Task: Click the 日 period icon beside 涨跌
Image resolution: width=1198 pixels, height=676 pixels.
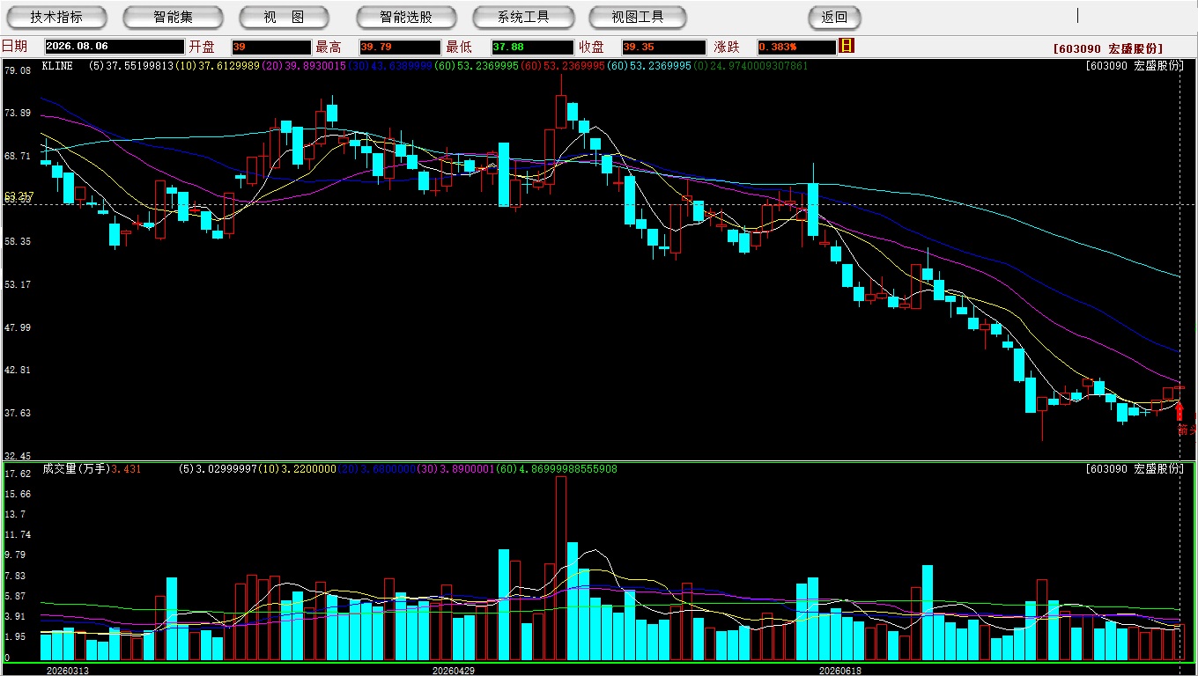Action: (847, 46)
